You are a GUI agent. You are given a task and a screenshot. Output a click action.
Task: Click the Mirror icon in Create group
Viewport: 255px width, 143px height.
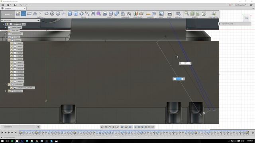[x=93, y=14]
